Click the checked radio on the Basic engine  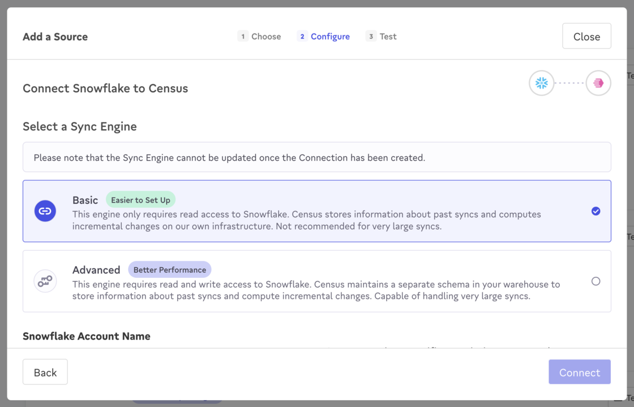(596, 211)
